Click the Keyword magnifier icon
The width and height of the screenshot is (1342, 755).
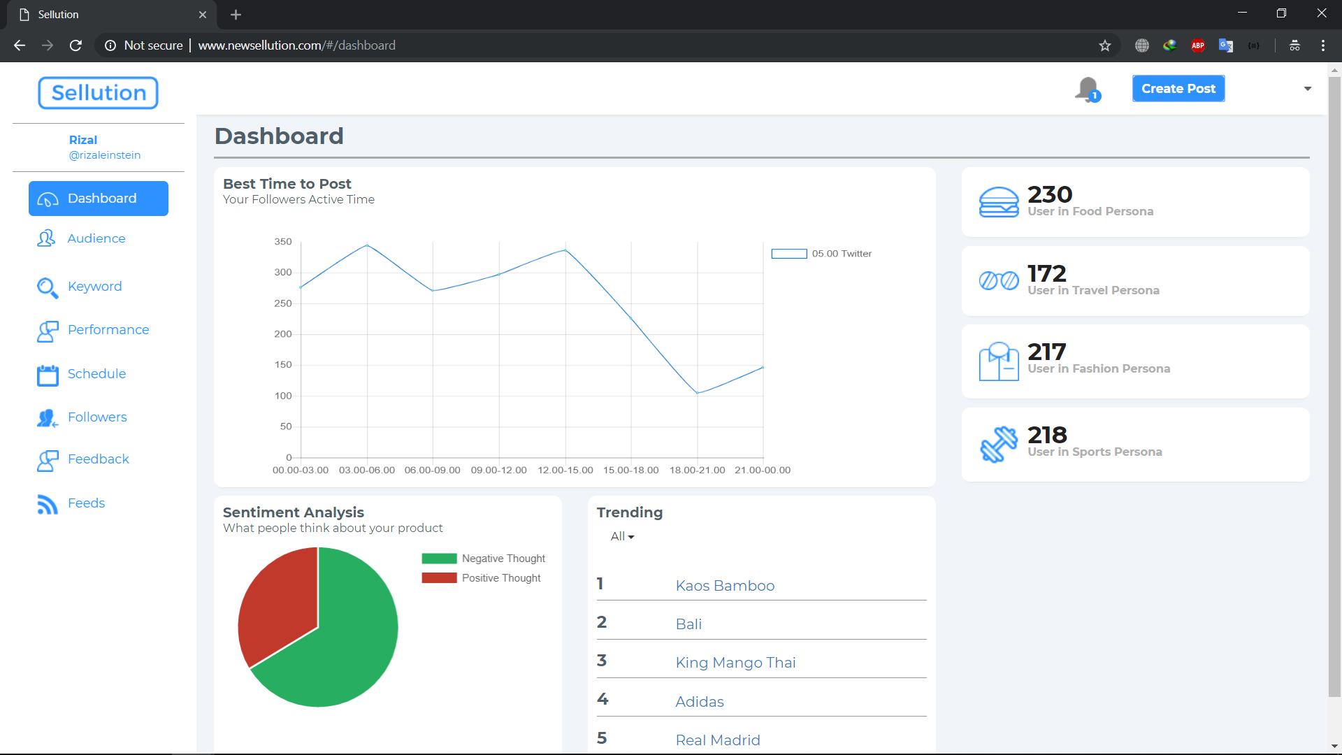(47, 287)
